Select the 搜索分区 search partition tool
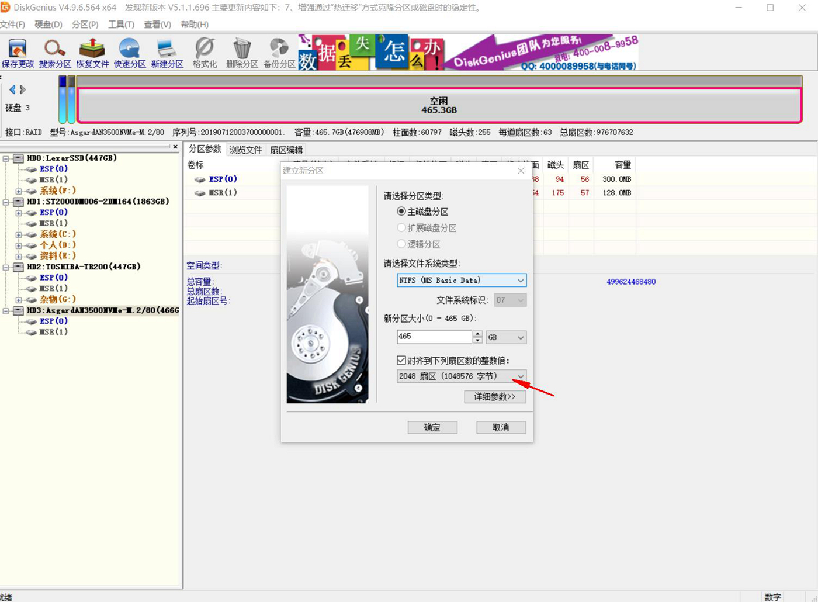The height and width of the screenshot is (602, 818). pos(54,53)
